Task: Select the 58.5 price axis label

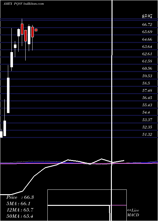Action: pyautogui.click(x=146, y=83)
